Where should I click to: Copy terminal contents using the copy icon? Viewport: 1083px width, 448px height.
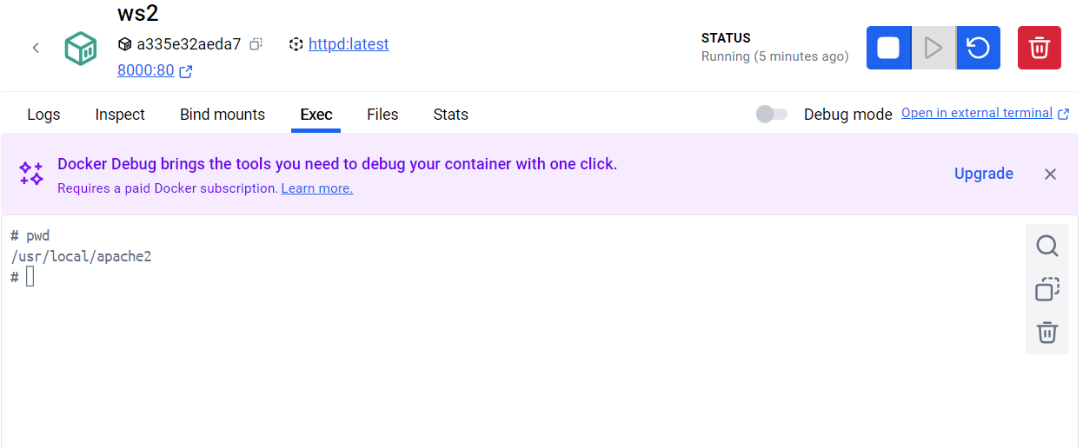[1047, 289]
